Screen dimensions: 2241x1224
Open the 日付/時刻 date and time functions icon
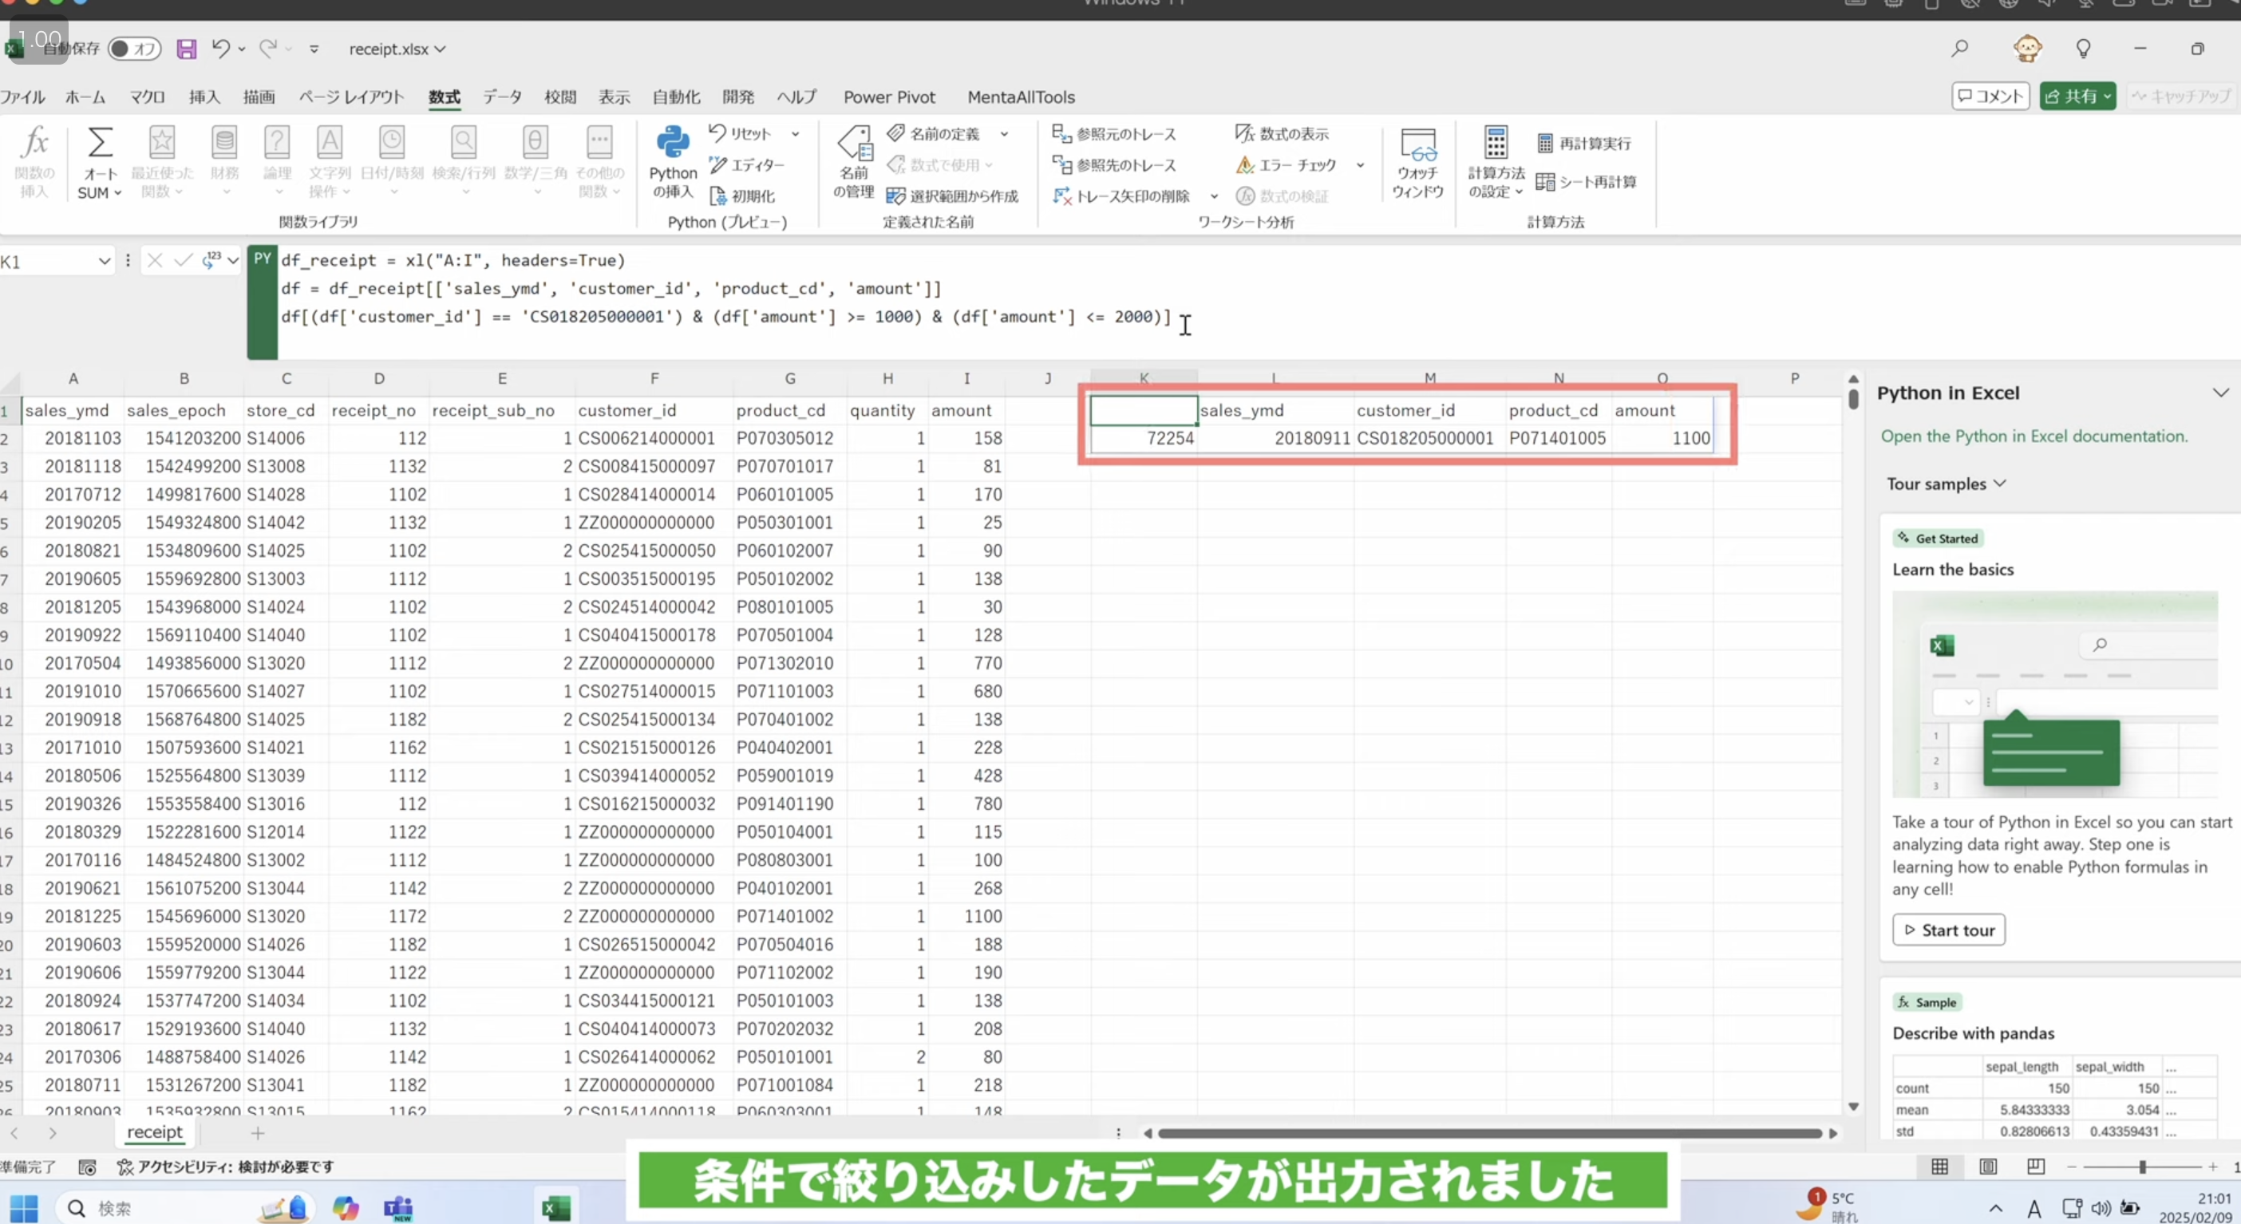coord(392,143)
